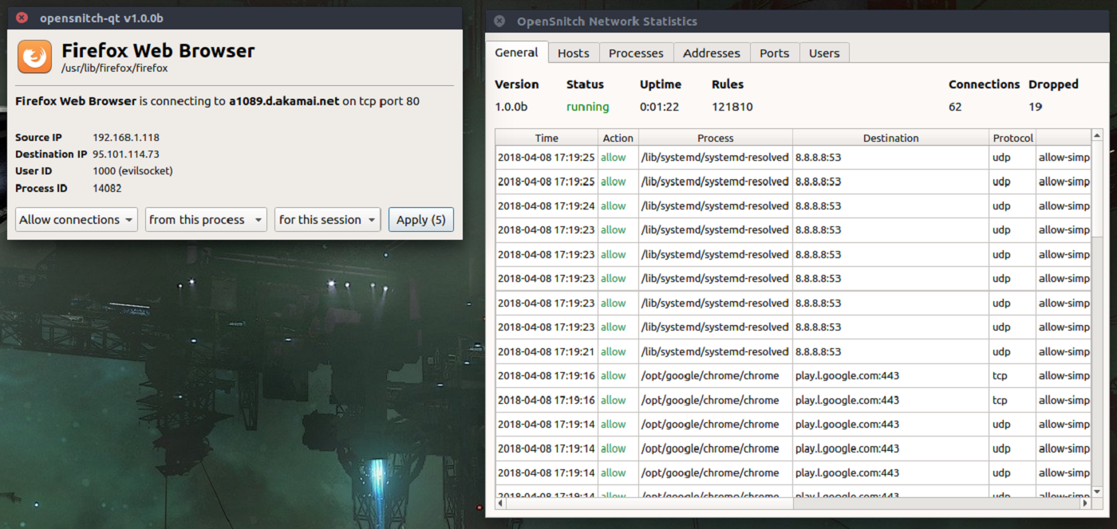Click the horizontal scrollbar right arrow
Screen dimensions: 1117x529
(x=1085, y=504)
